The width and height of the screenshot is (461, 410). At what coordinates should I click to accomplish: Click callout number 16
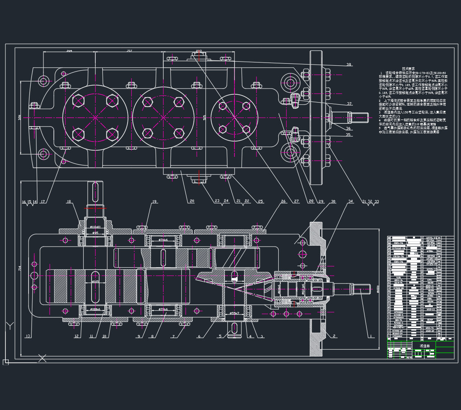(24, 202)
